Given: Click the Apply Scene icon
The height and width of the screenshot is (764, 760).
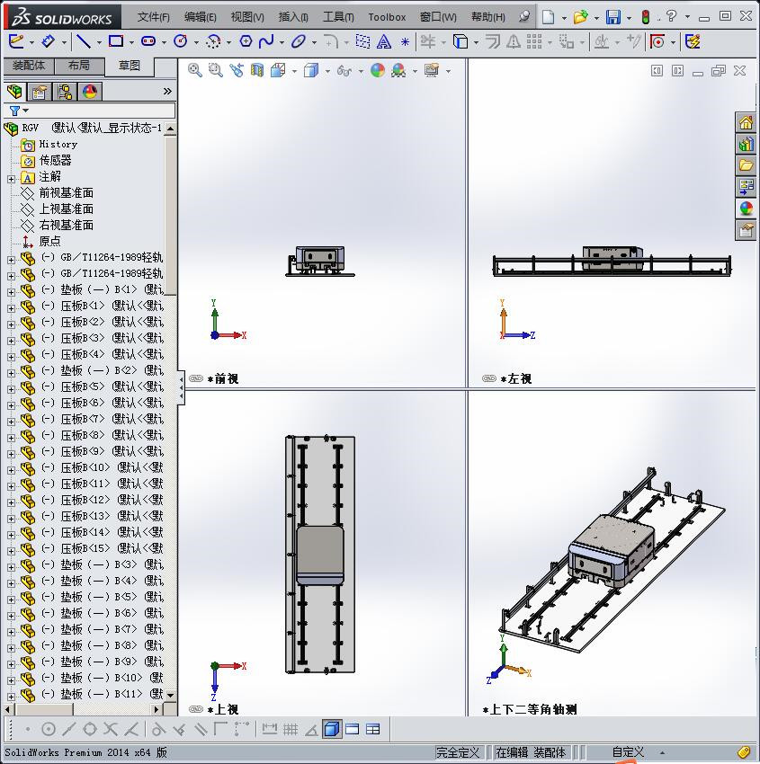Looking at the screenshot, I should pos(398,71).
